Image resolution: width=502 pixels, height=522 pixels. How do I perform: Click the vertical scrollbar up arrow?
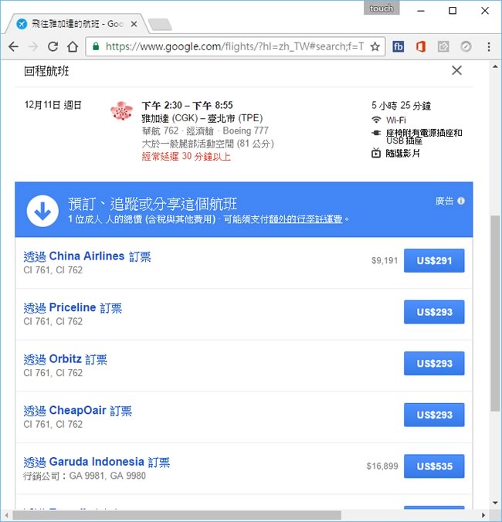pyautogui.click(x=495, y=67)
